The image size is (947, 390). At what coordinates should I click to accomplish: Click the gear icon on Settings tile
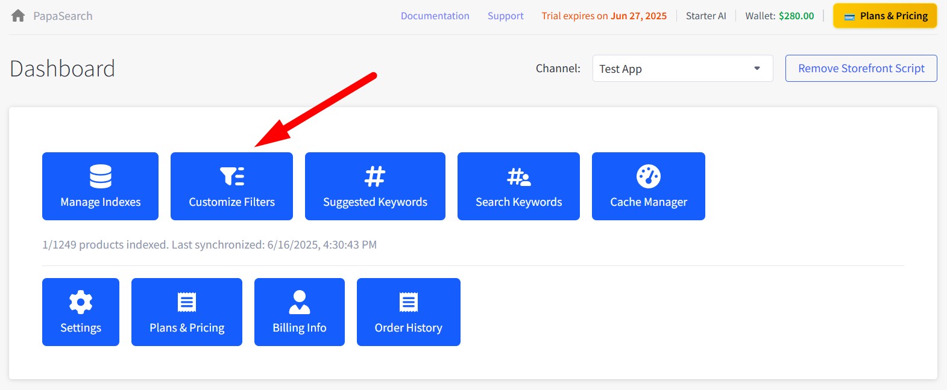coord(81,302)
